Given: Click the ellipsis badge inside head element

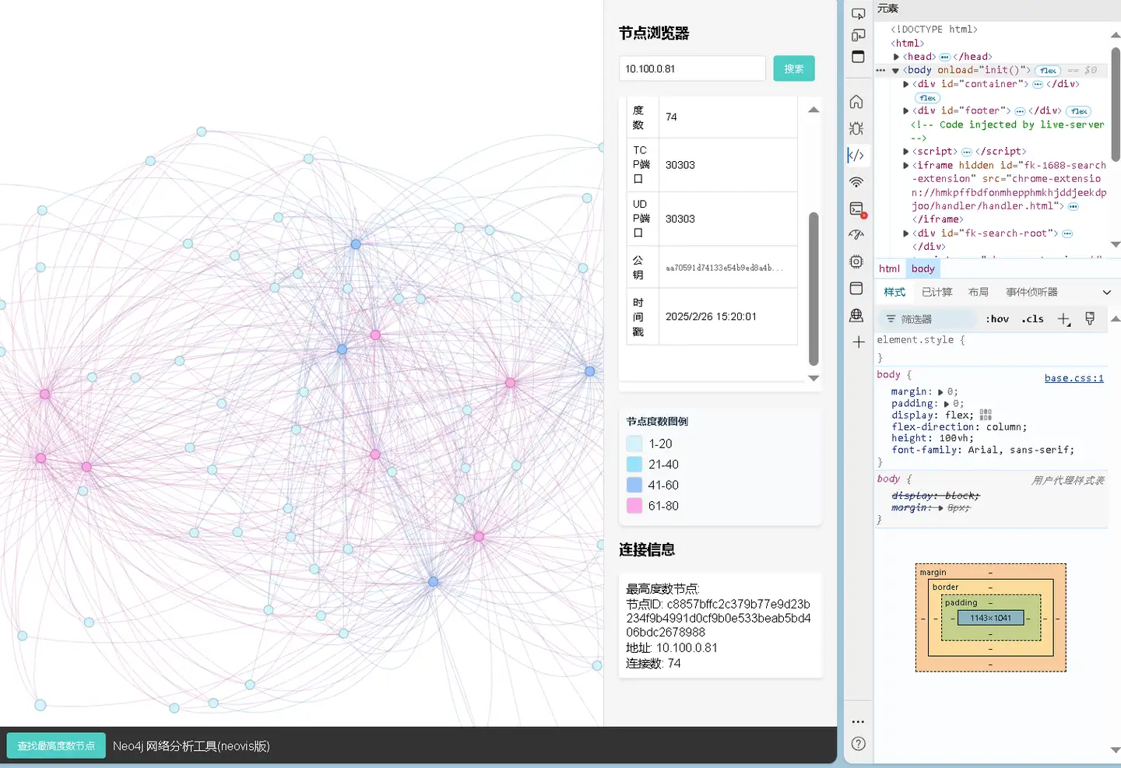Looking at the screenshot, I should click(x=944, y=57).
